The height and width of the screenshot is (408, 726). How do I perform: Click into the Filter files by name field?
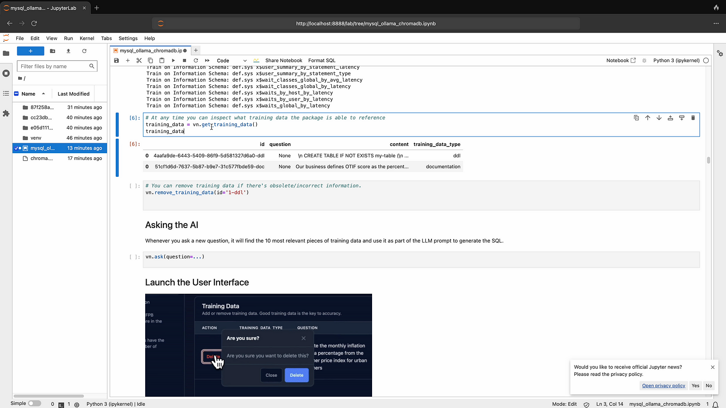(x=54, y=66)
